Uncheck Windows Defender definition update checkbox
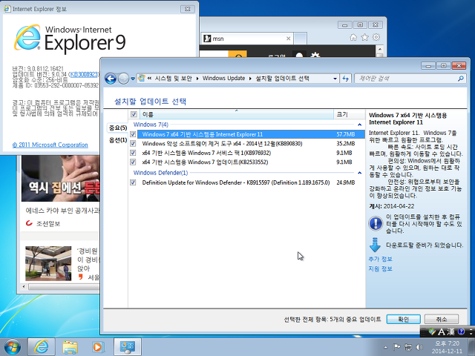 point(133,182)
